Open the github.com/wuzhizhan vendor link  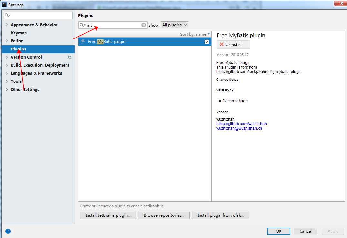pyautogui.click(x=241, y=124)
